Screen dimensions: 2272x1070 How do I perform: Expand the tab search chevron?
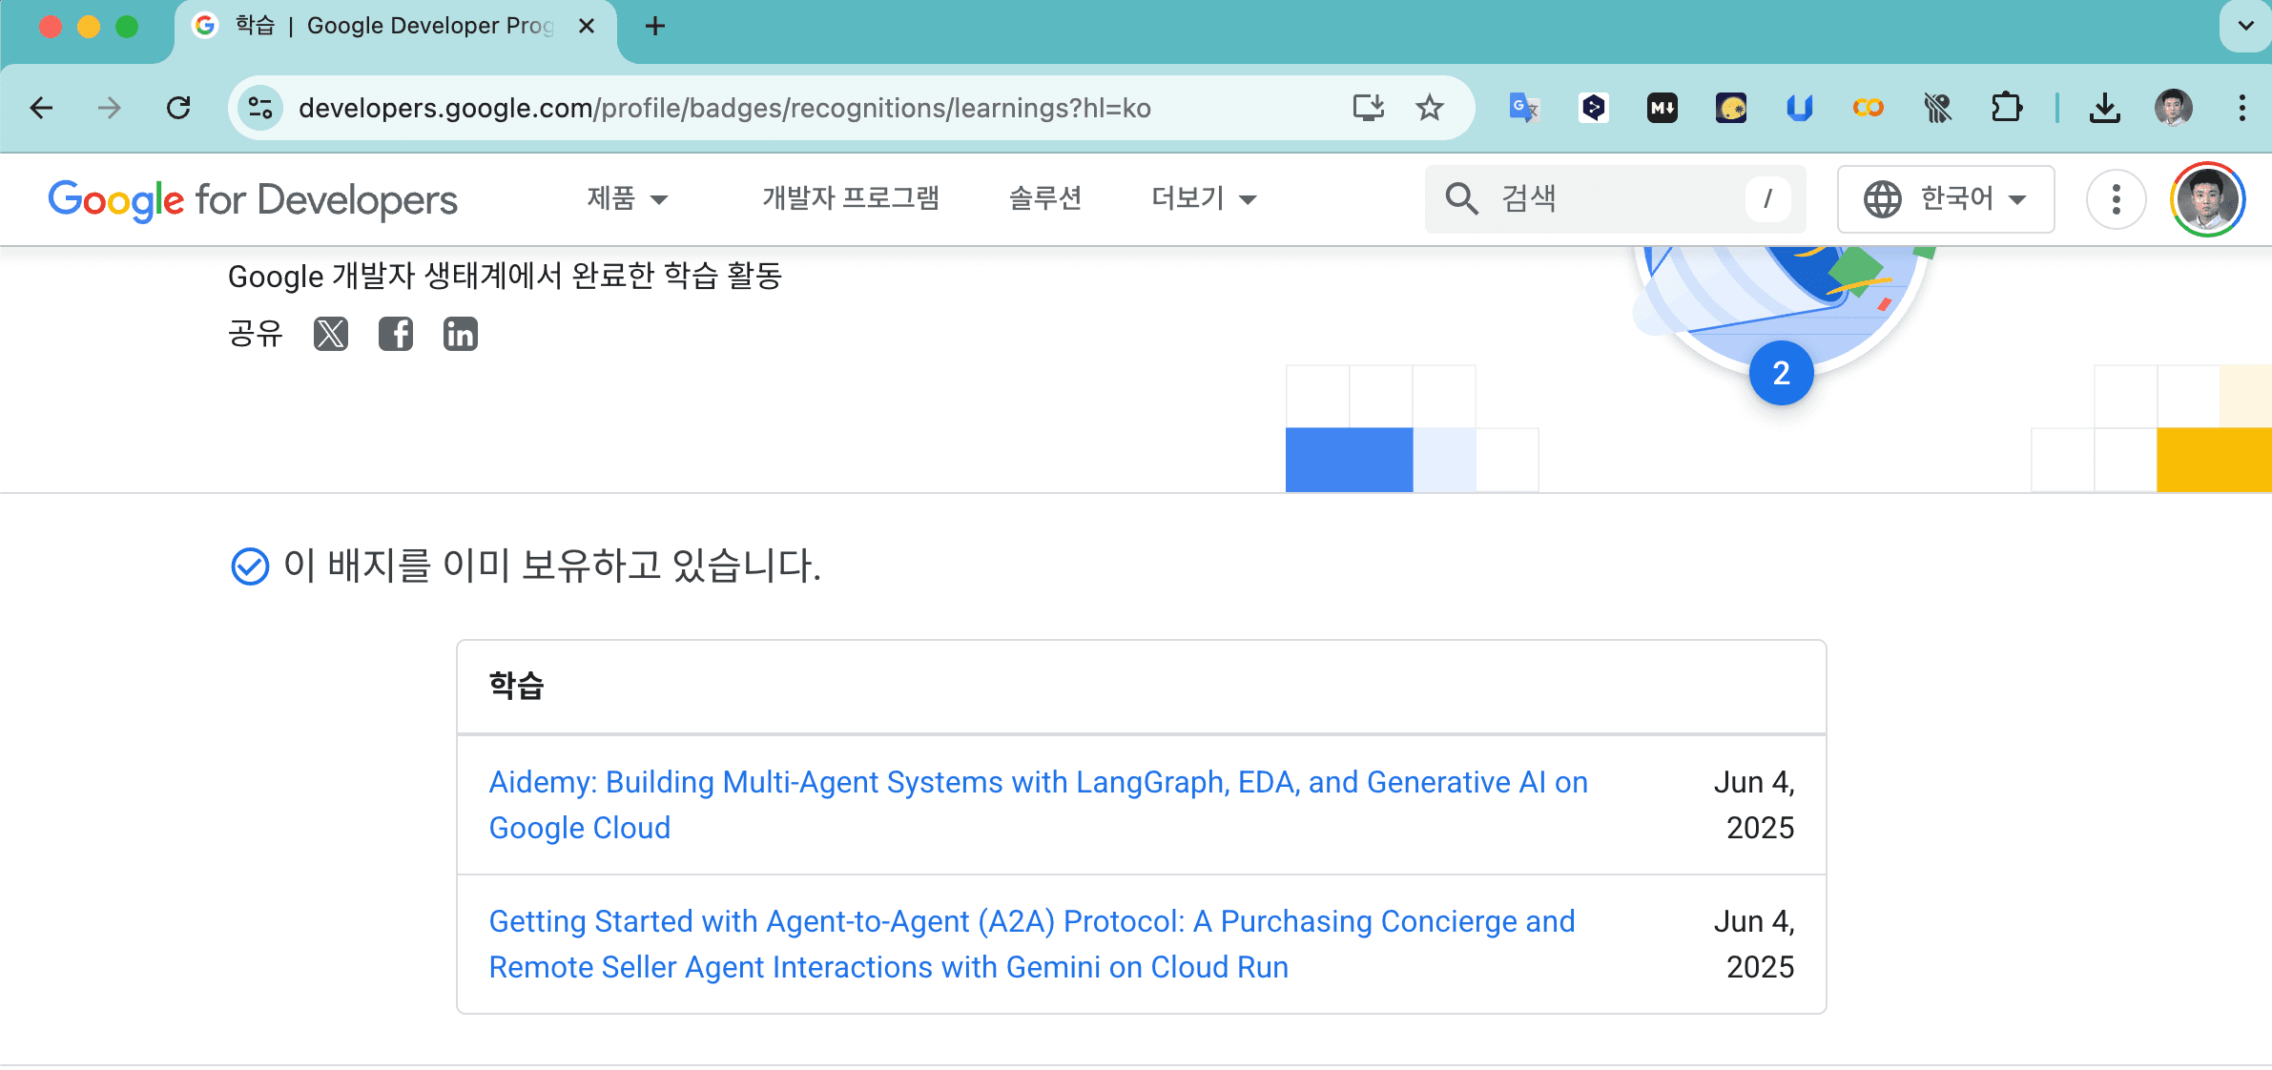point(2245,26)
